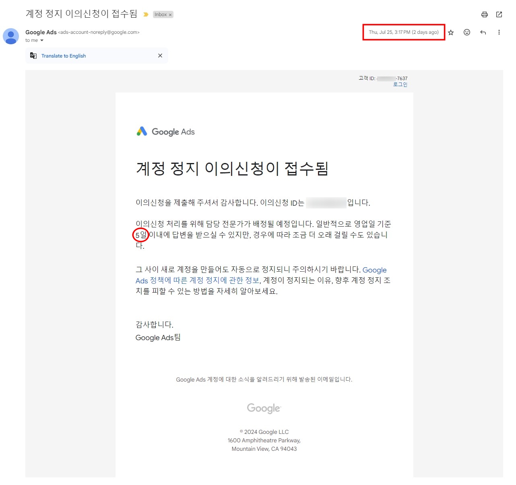The image size is (516, 485).
Task: Open the Google Ads 정책에 따른 계정 정지 link
Action: click(x=261, y=275)
